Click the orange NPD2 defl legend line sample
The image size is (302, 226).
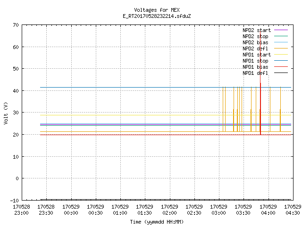(x=281, y=48)
